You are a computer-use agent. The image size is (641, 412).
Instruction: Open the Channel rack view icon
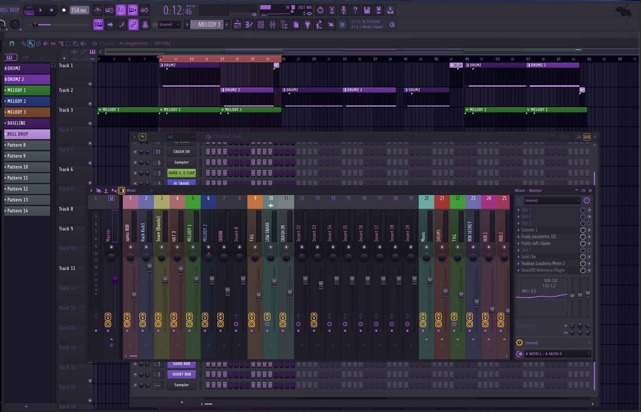point(261,25)
